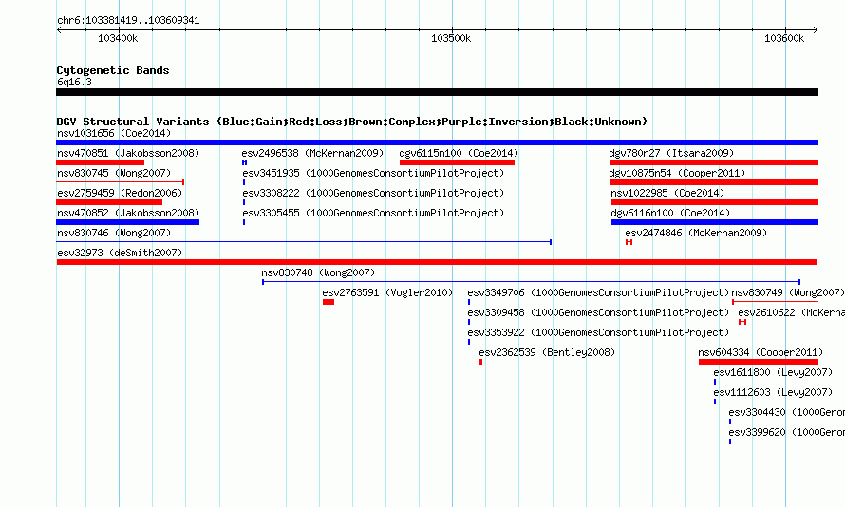Select the esv2610622 variant label

(x=791, y=312)
